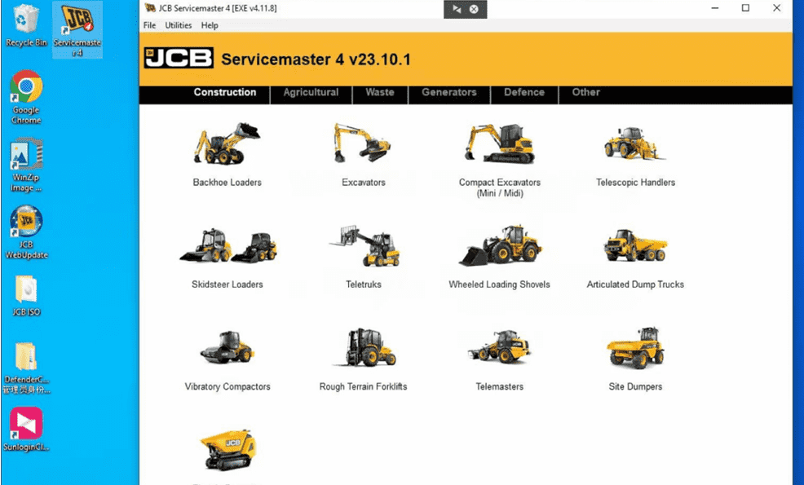Click the JCB Servicemaster title bar app icon
The width and height of the screenshot is (804, 485).
point(150,8)
